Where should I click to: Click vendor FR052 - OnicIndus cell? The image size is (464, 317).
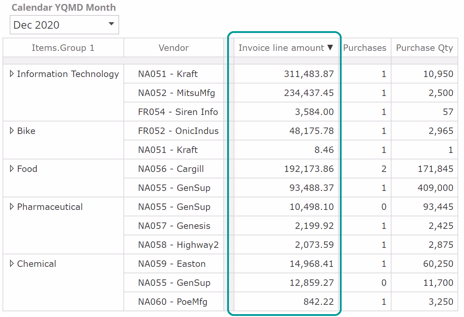click(x=178, y=131)
